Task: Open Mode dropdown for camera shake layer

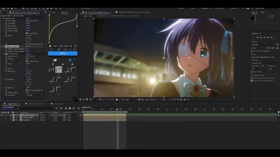Action: tap(44, 117)
